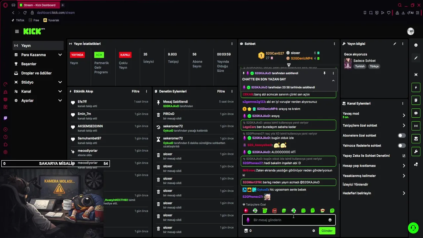Screen dimensions: 423x238
Task: Click the pencil icon in right rail
Action: tap(416, 58)
